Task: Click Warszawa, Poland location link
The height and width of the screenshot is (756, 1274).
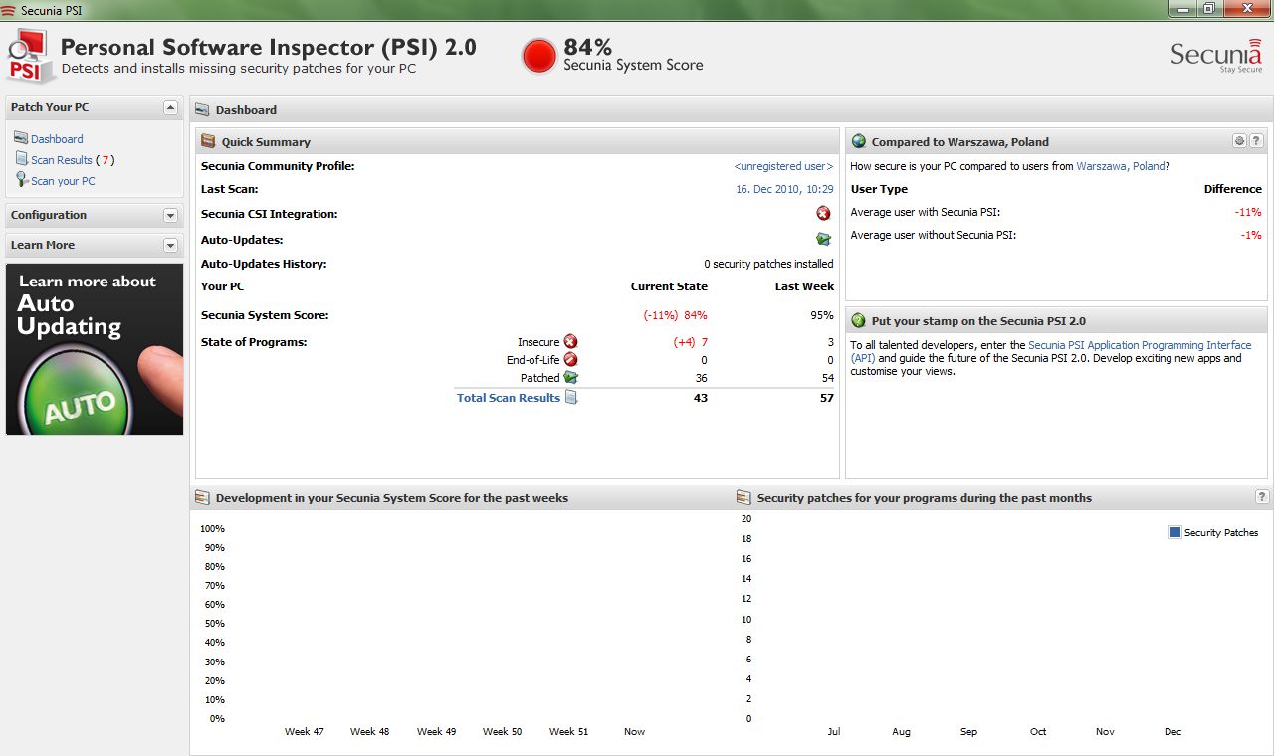Action: click(1121, 166)
